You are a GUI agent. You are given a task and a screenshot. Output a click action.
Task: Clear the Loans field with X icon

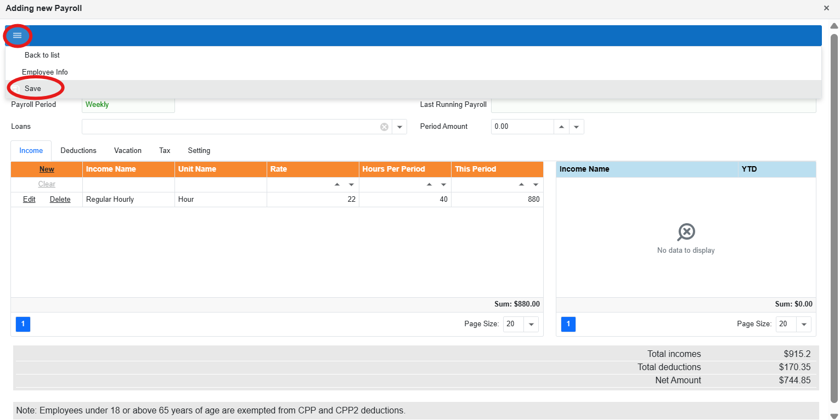(384, 127)
